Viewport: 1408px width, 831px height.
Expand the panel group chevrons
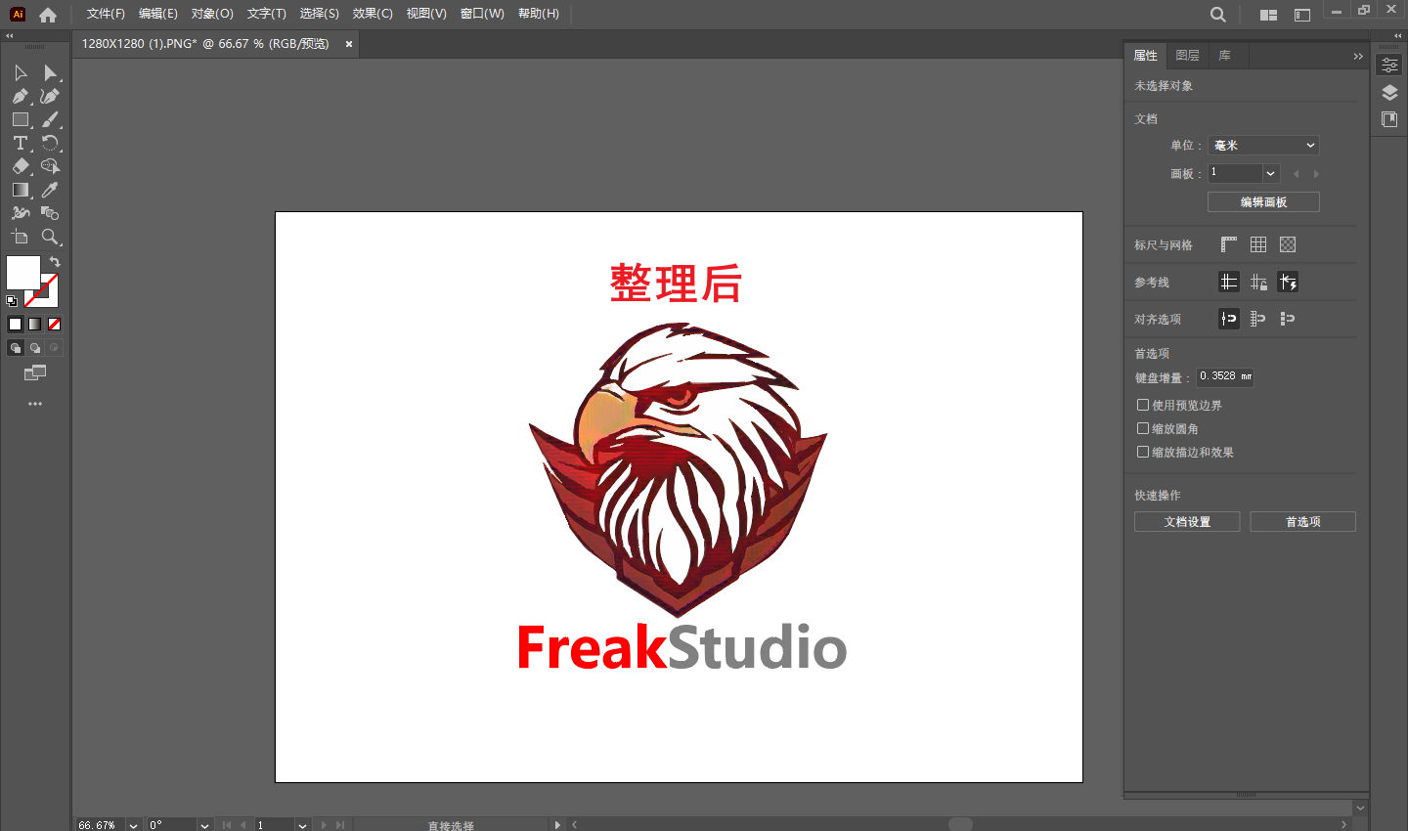(1358, 56)
